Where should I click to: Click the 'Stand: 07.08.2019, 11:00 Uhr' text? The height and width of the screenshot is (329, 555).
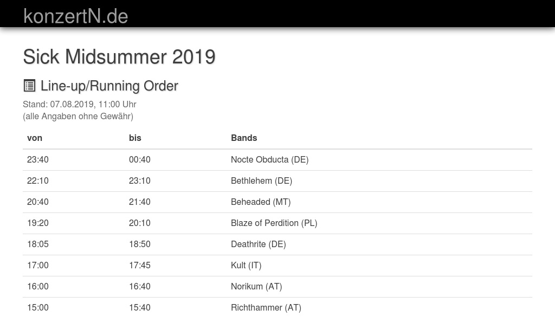click(x=80, y=105)
